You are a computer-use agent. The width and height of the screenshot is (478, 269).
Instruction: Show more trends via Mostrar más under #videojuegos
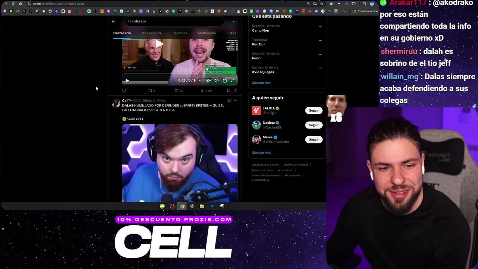[261, 83]
